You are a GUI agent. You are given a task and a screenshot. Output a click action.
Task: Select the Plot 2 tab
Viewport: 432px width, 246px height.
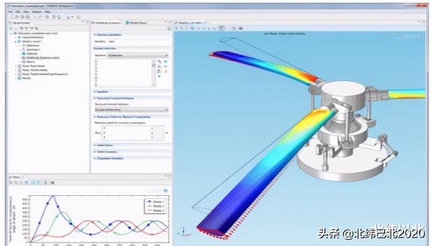[16, 177]
